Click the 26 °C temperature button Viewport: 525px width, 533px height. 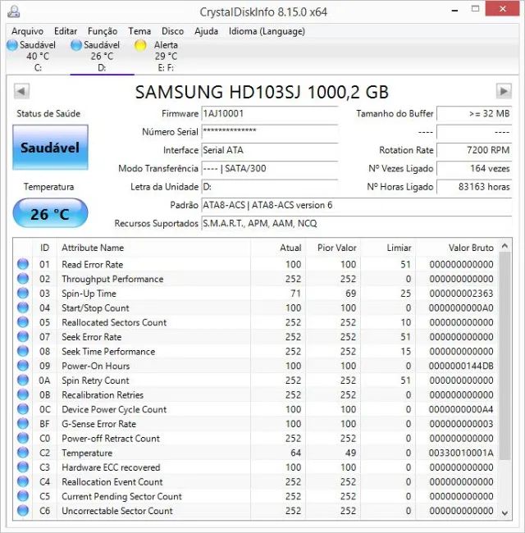click(x=50, y=213)
